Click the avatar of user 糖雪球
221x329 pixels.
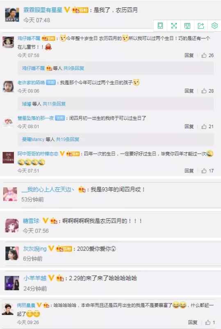click(x=11, y=225)
